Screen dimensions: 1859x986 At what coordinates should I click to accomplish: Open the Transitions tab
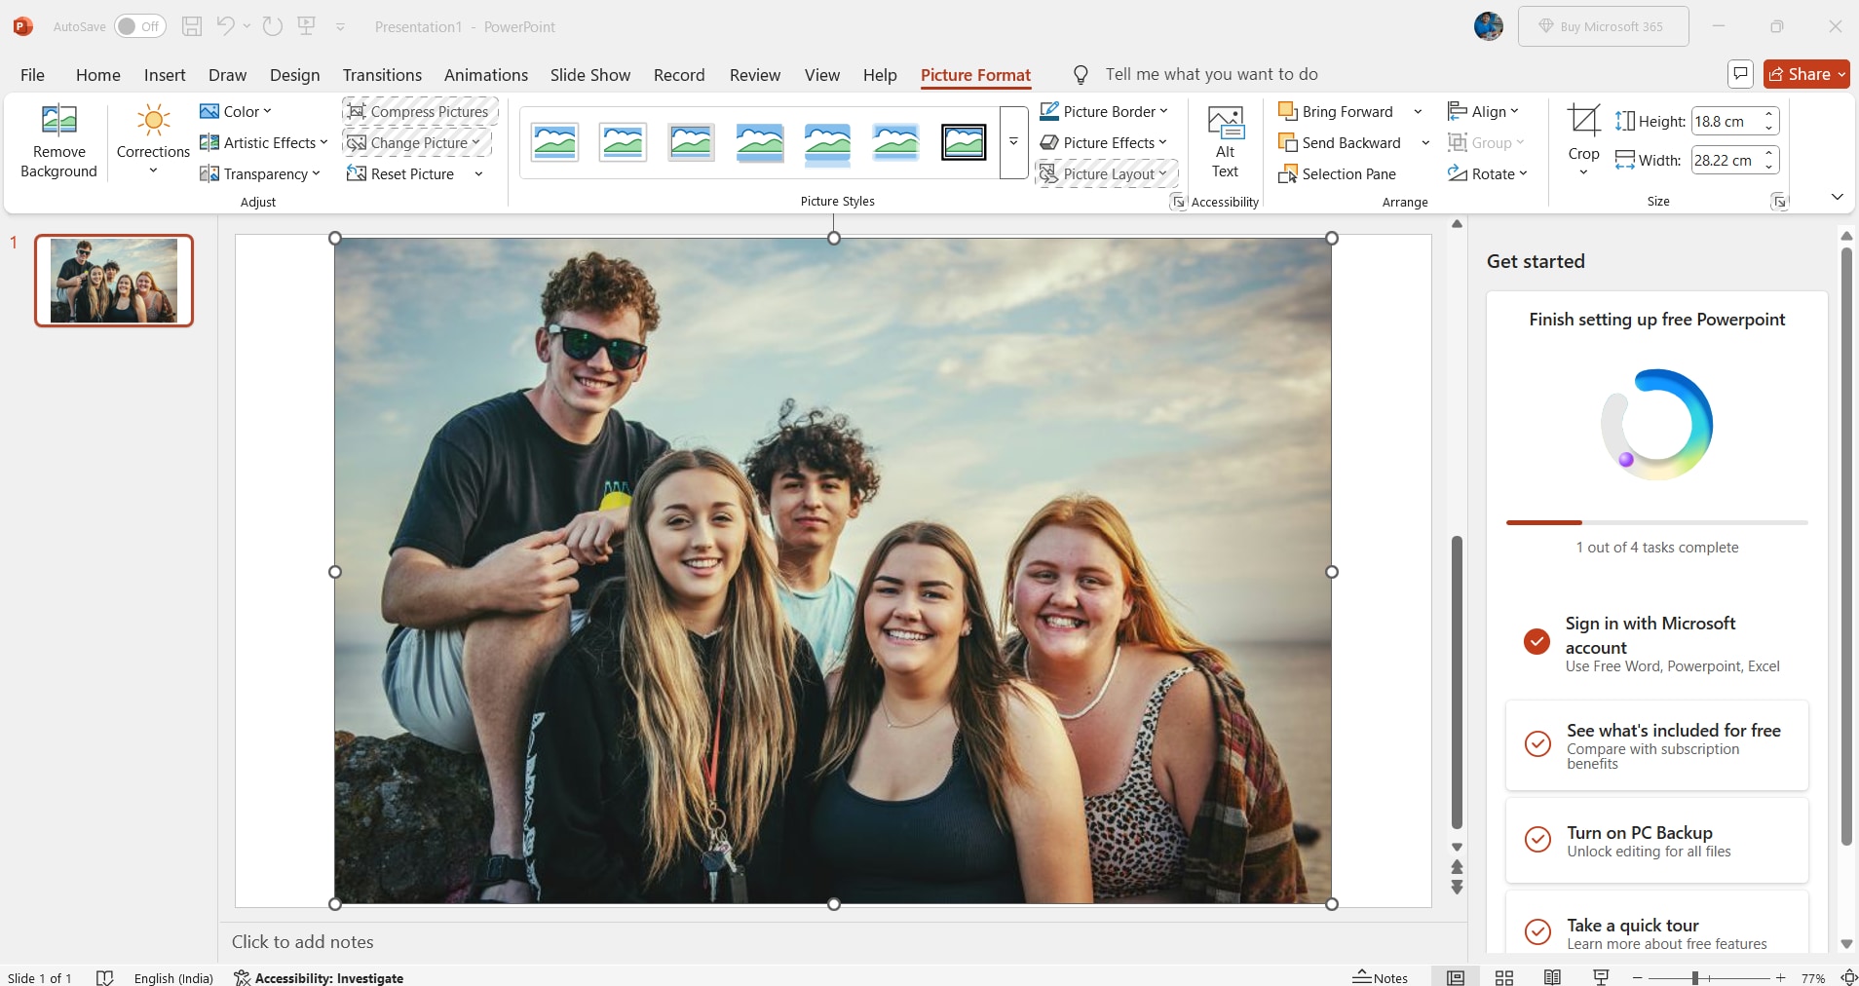[x=382, y=75]
